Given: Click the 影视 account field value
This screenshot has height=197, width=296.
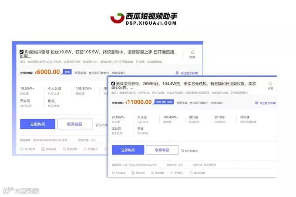Looking at the screenshot, I should [x=51, y=101].
